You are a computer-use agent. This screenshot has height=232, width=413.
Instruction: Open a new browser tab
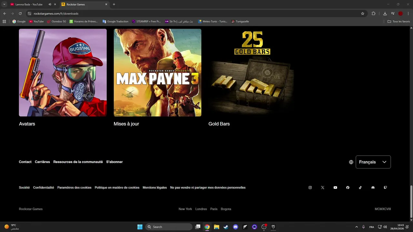114,5
